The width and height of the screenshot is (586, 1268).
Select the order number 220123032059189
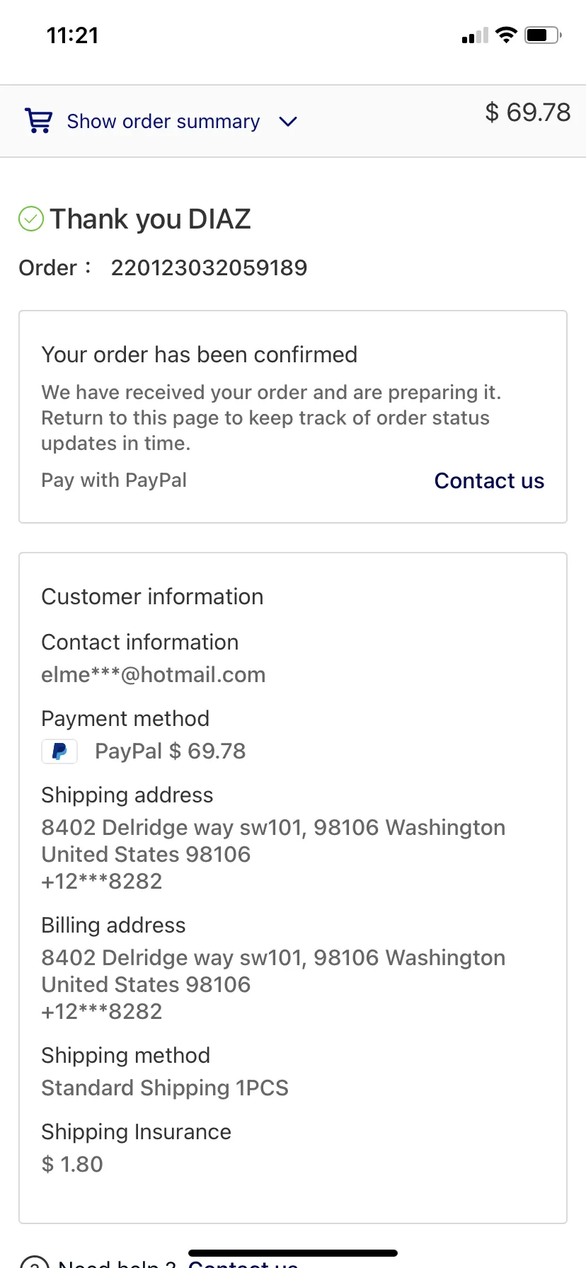pos(209,267)
